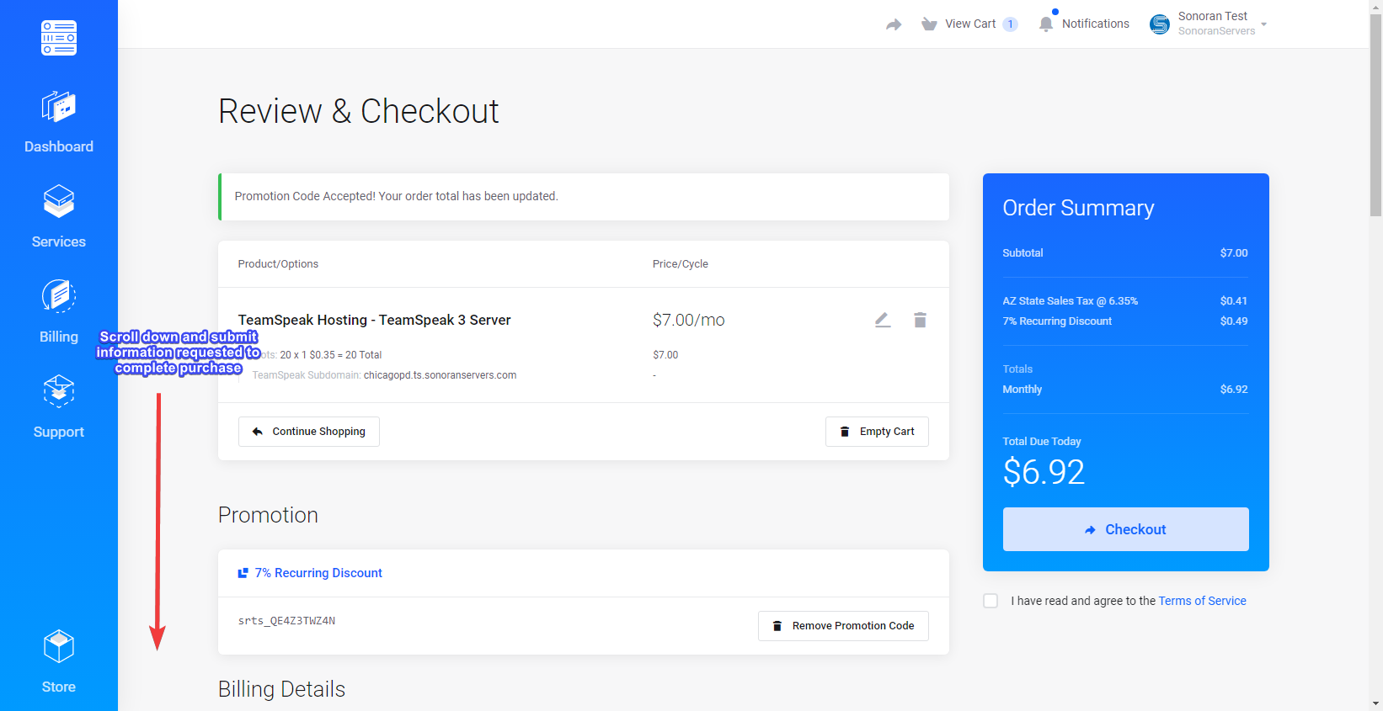The image size is (1383, 711).
Task: Click the TeamSpeak Hosting - TeamSpeak 3 Server title
Action: [x=374, y=320]
